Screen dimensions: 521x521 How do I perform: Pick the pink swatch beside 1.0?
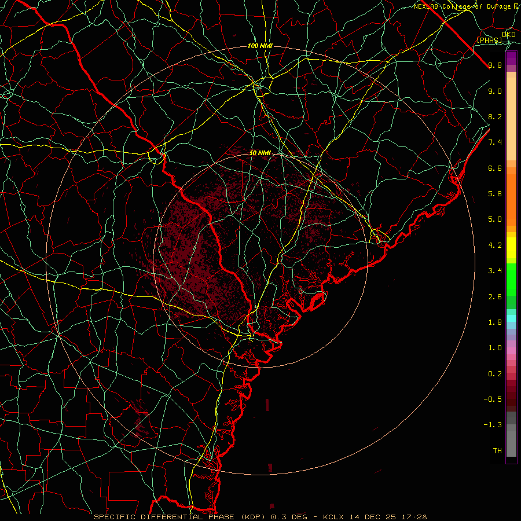(511, 351)
